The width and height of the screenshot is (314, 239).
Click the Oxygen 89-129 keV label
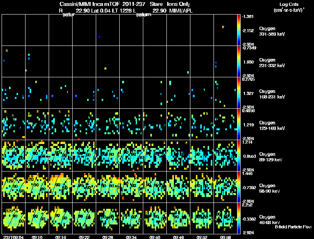[271, 157]
